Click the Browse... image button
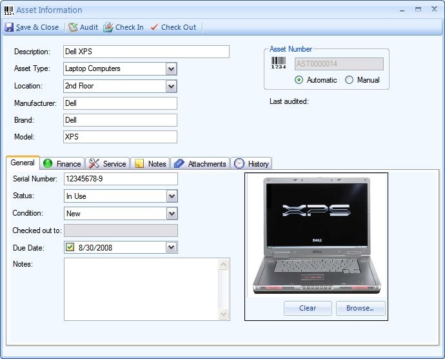This screenshot has width=445, height=359. (361, 308)
